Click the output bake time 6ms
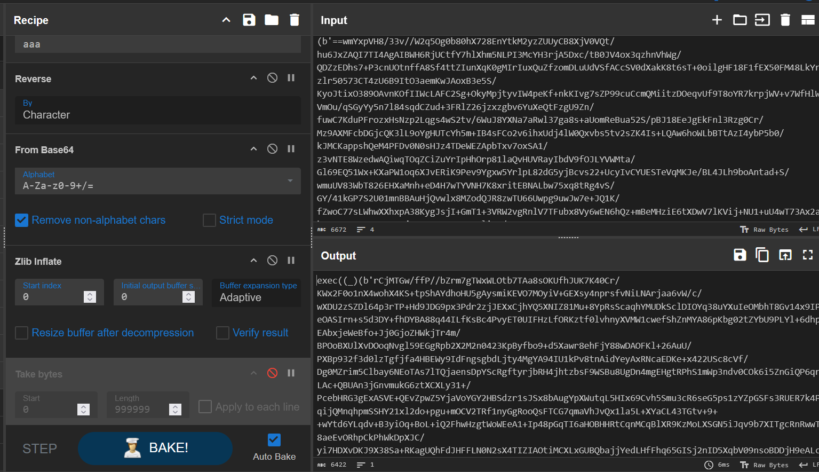This screenshot has width=819, height=472. [717, 465]
